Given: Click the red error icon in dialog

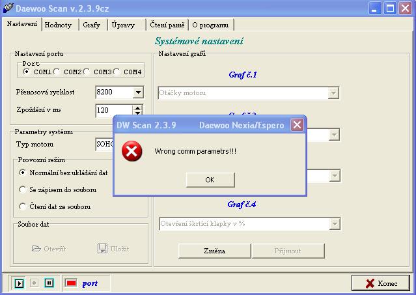Looking at the screenshot, I should click(x=132, y=151).
